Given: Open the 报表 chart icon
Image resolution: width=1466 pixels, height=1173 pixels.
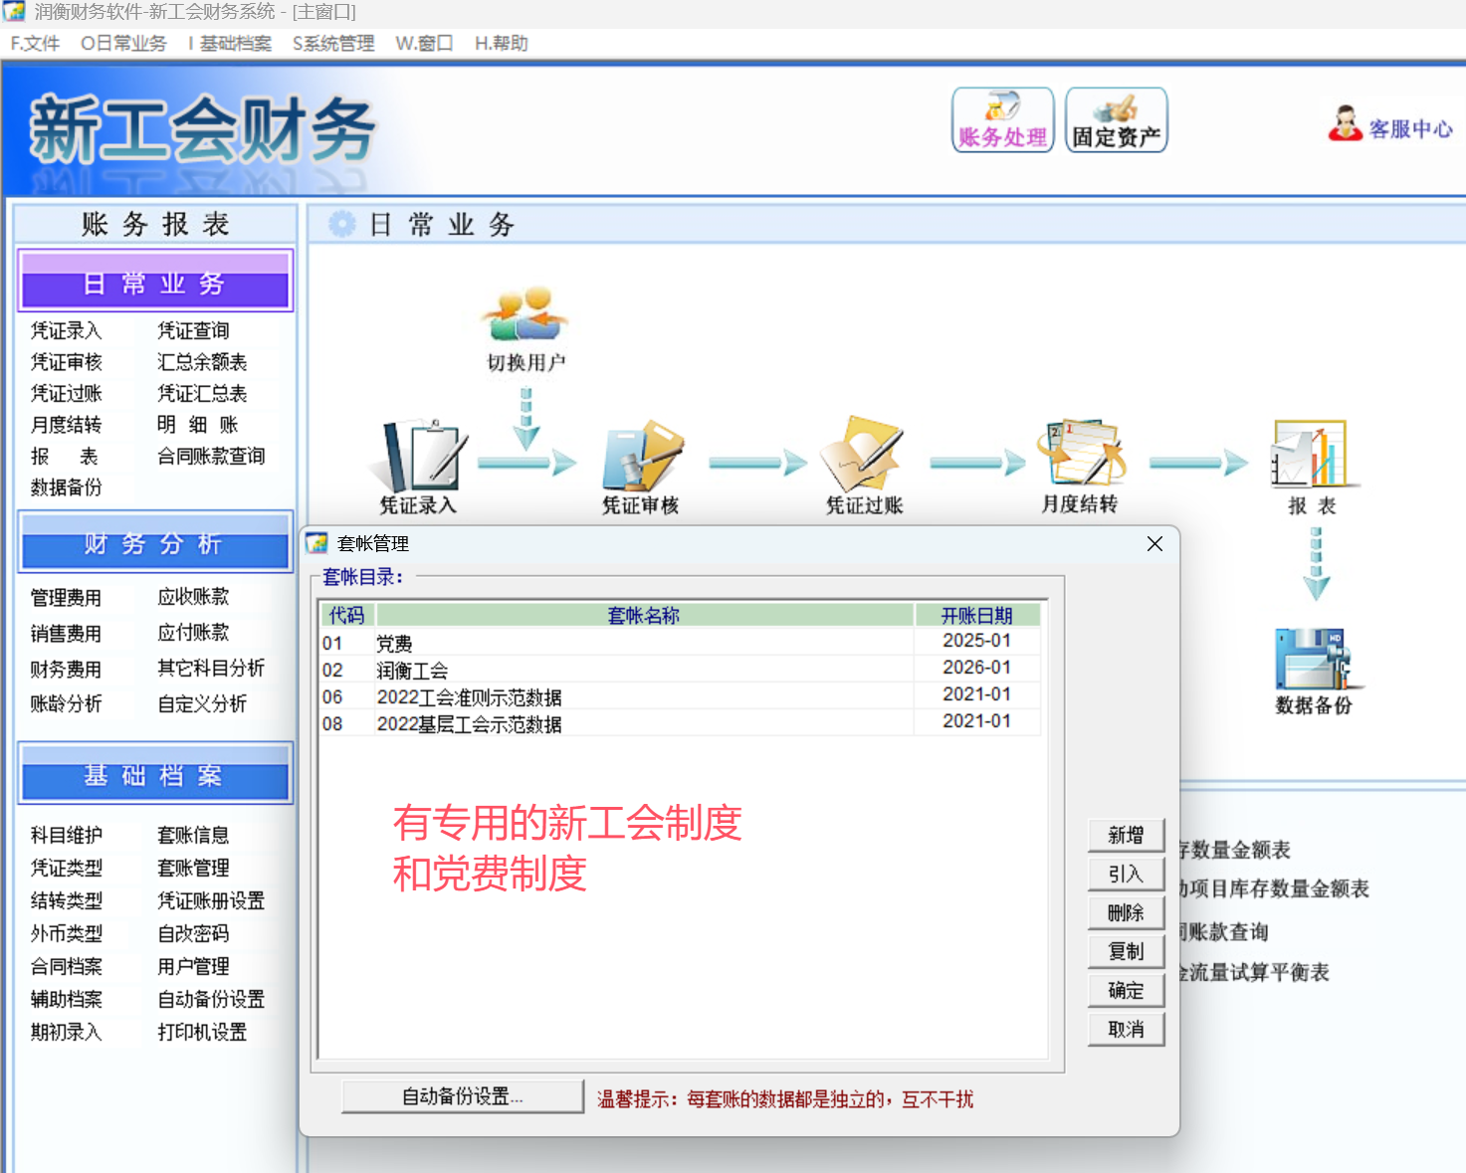Looking at the screenshot, I should point(1312,467).
